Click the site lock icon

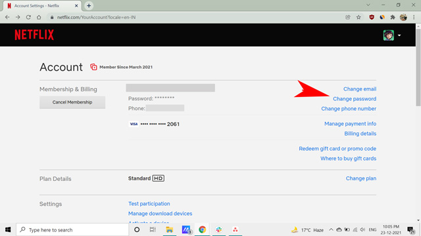(x=52, y=17)
